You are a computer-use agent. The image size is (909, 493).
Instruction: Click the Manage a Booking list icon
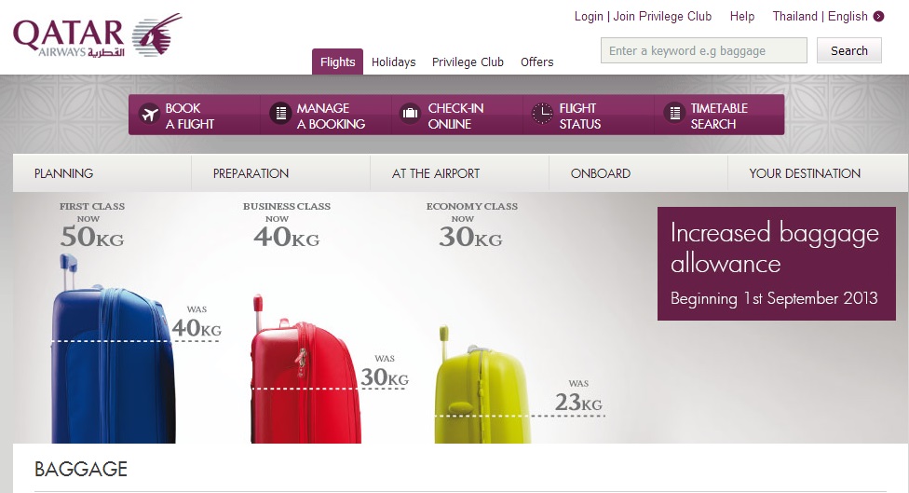tap(280, 113)
